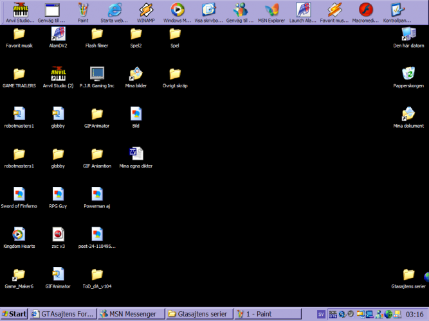The height and width of the screenshot is (321, 429).
Task: Select Den här datorn computer icon
Action: pyautogui.click(x=408, y=35)
